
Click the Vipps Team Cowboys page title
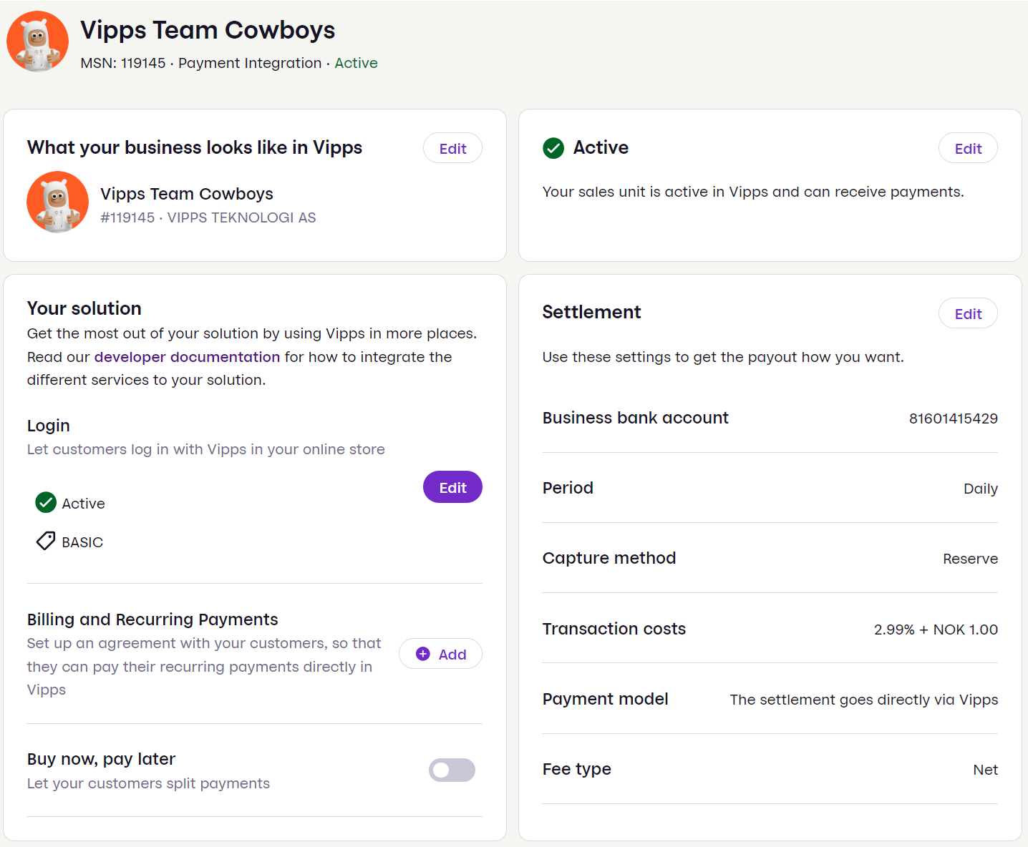(208, 30)
